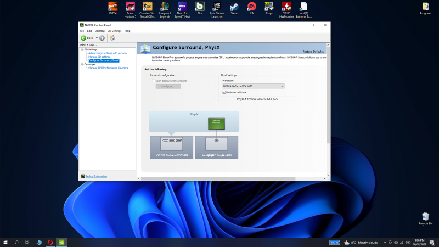Viewport: 439px width, 247px height.
Task: Open the Desktop menu
Action: click(x=100, y=31)
